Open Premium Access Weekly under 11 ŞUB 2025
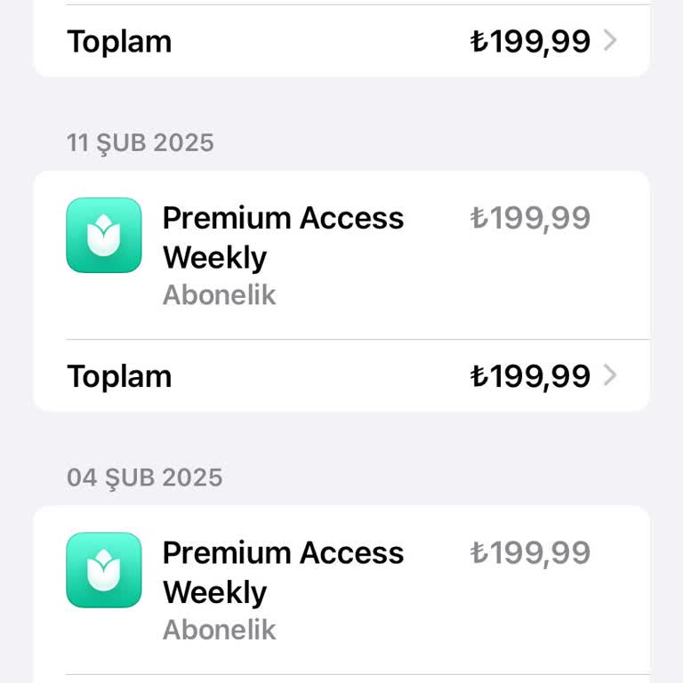683x683 pixels. (283, 219)
